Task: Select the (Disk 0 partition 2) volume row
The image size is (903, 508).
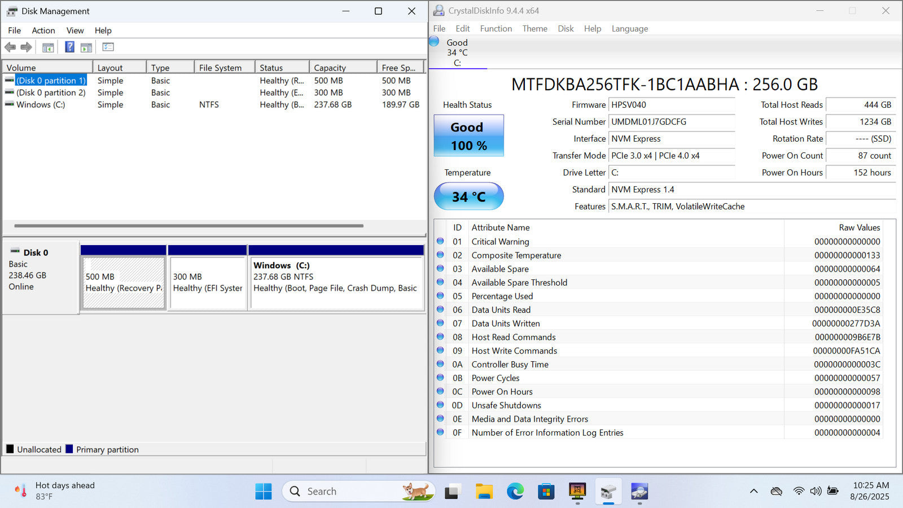Action: pos(213,93)
